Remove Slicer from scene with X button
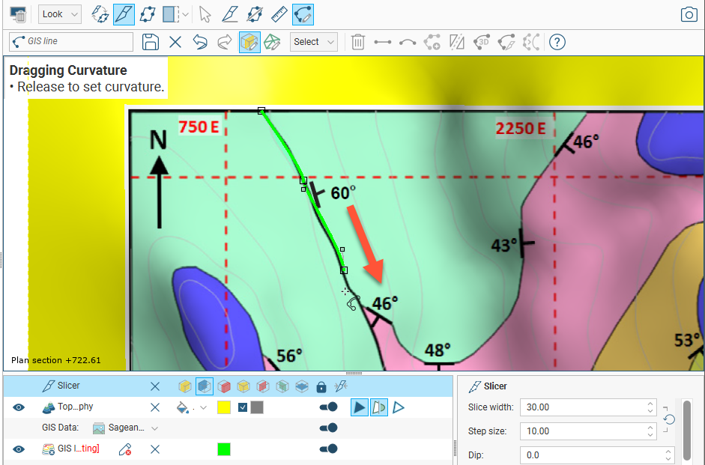The image size is (705, 465). coord(155,386)
